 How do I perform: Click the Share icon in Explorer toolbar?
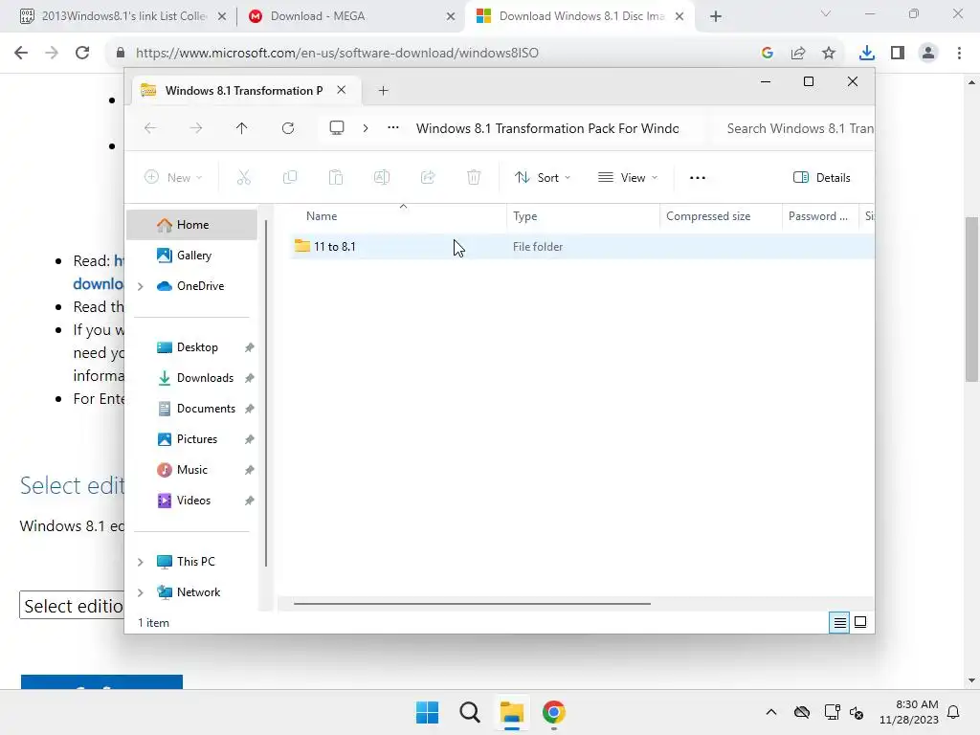click(428, 177)
